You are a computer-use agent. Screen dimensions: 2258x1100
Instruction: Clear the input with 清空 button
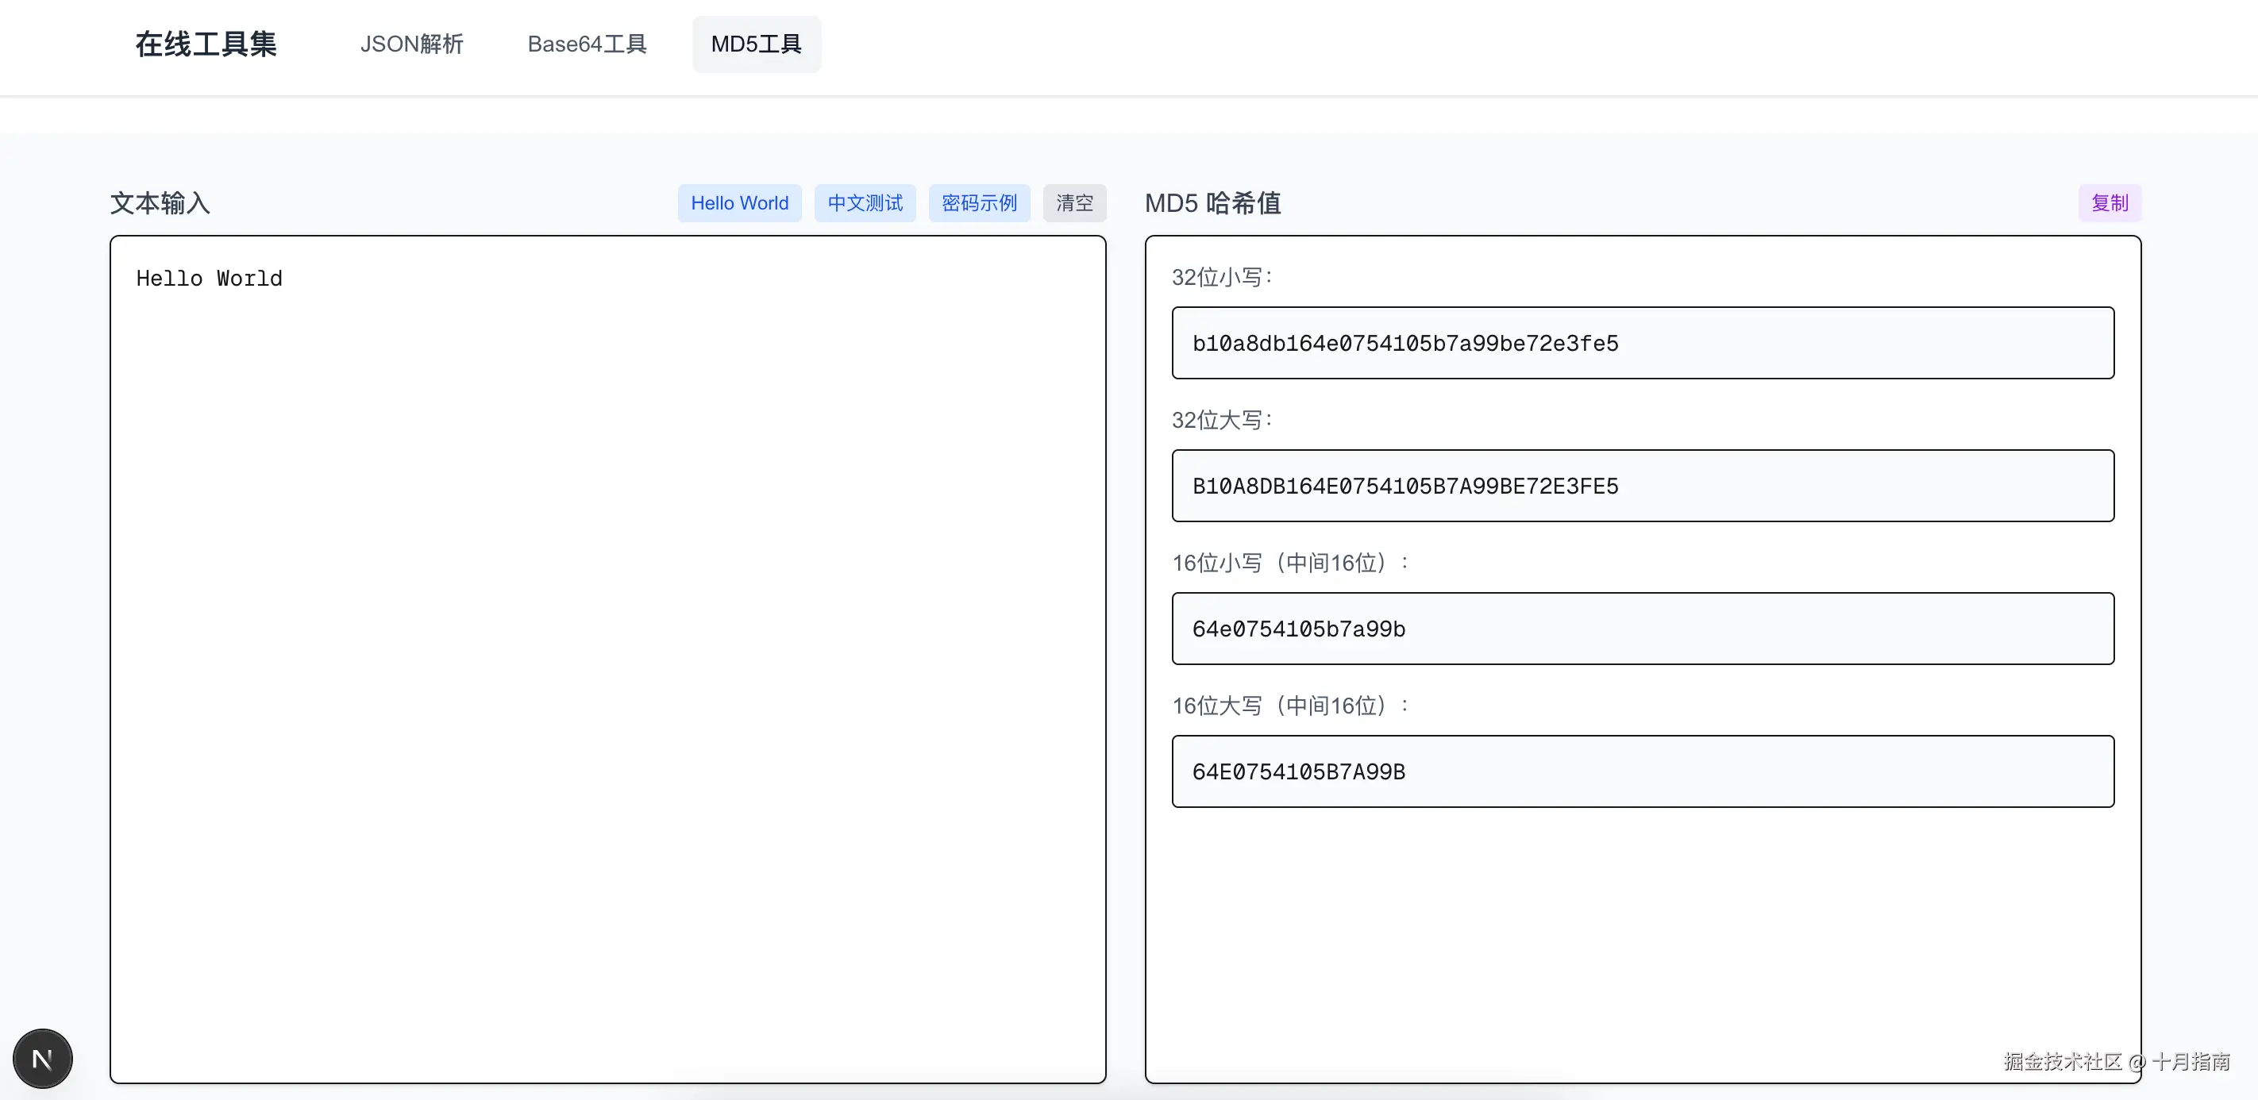[x=1073, y=202]
